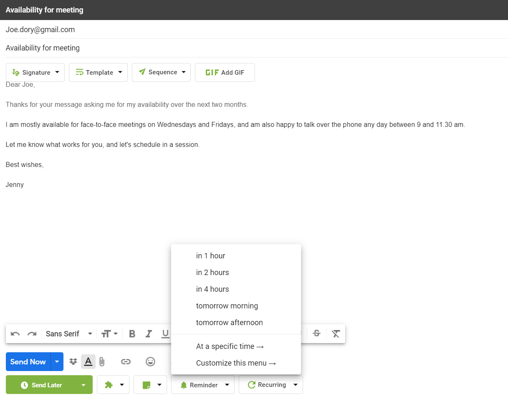Open the Template dropdown
Image resolution: width=508 pixels, height=399 pixels.
coord(98,72)
